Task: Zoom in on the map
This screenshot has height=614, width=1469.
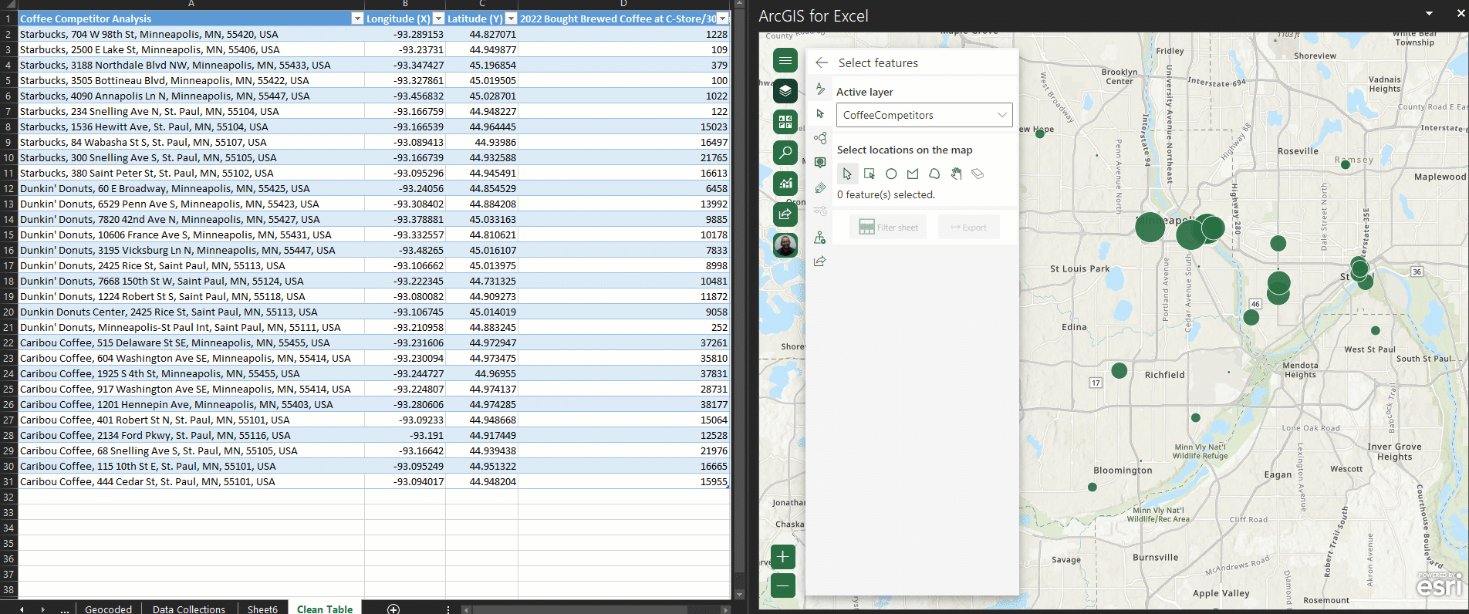Action: (783, 557)
